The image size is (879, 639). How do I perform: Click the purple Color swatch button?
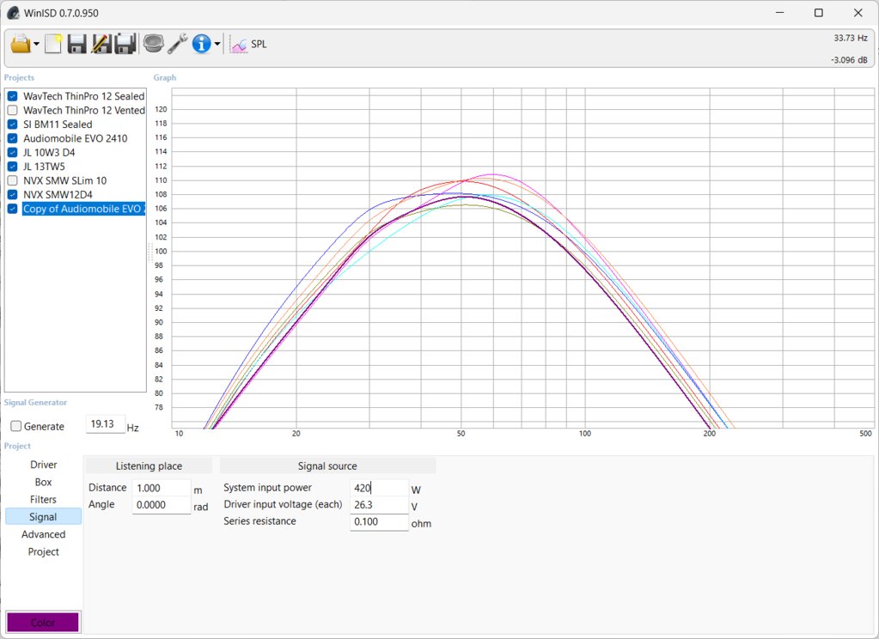click(x=43, y=622)
